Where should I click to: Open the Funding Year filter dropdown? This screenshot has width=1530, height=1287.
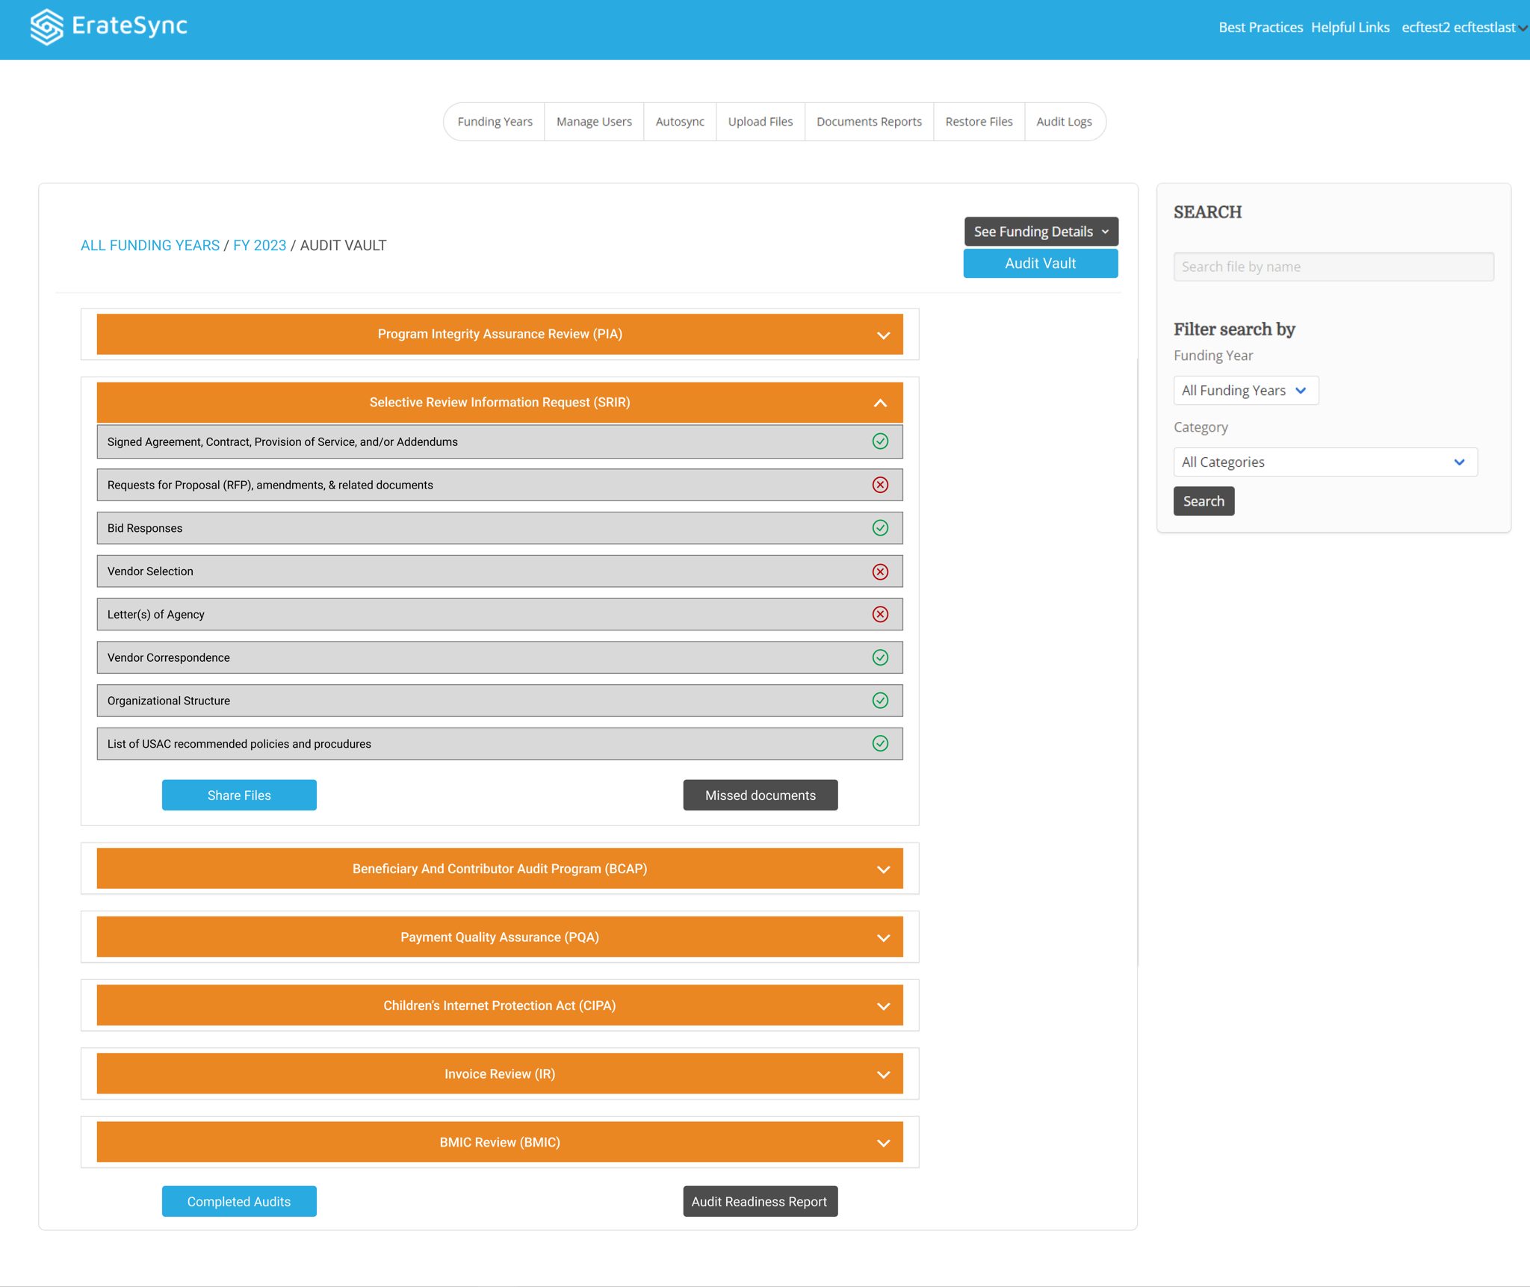[1245, 391]
